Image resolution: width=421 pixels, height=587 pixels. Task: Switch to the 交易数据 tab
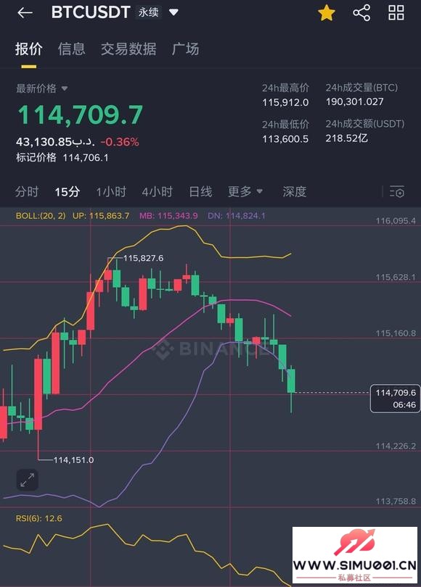(128, 49)
